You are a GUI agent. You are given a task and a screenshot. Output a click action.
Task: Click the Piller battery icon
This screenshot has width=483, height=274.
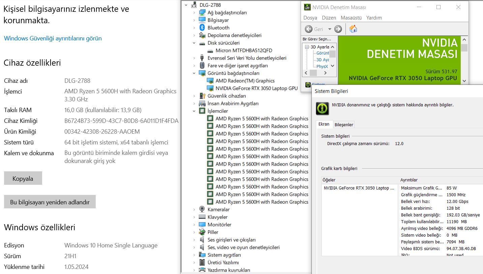(x=202, y=232)
